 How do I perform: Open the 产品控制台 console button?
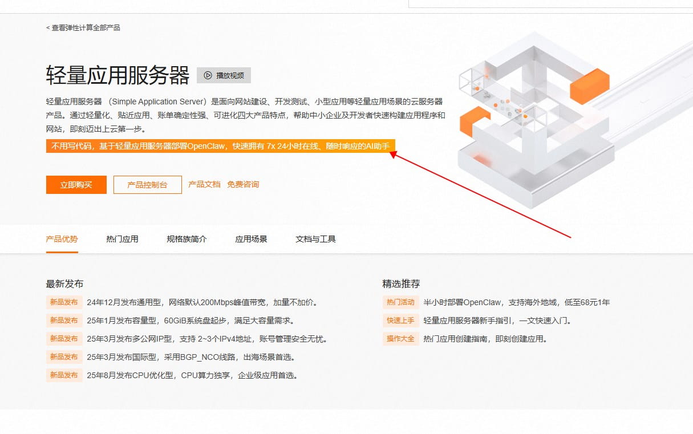(147, 184)
